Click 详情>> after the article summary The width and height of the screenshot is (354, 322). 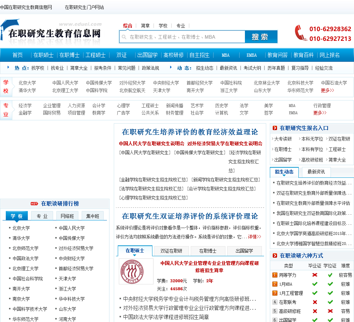(x=254, y=237)
